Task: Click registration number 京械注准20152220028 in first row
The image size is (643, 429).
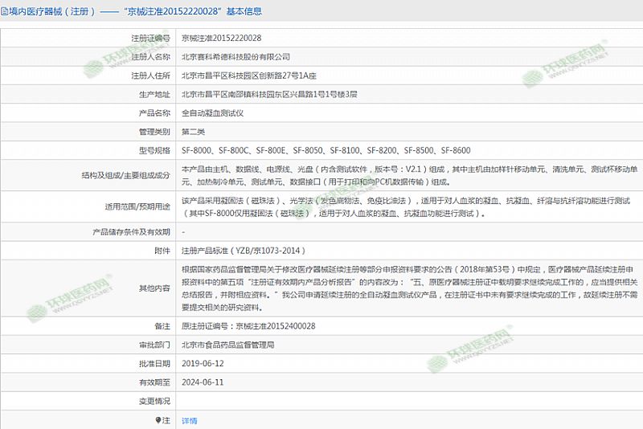Action: (x=221, y=38)
